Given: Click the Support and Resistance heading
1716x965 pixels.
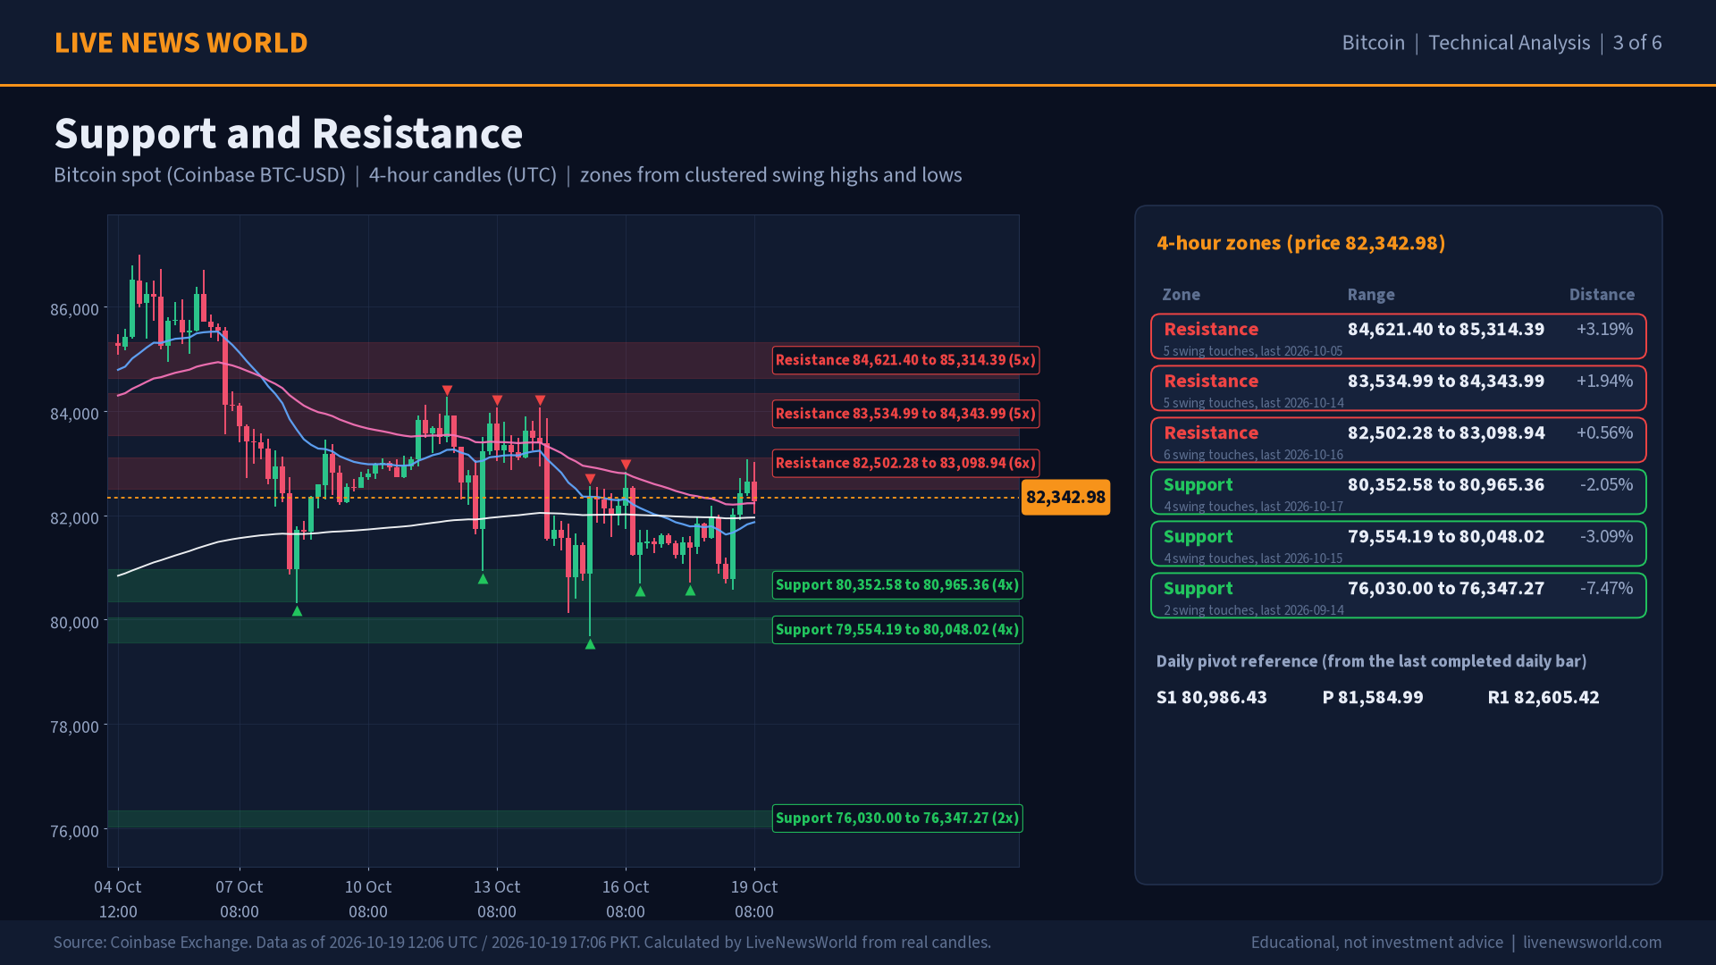Looking at the screenshot, I should click(x=289, y=133).
